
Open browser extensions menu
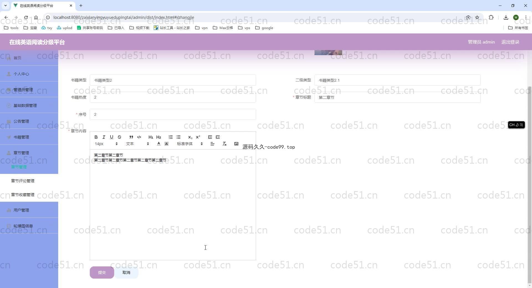tap(491, 17)
